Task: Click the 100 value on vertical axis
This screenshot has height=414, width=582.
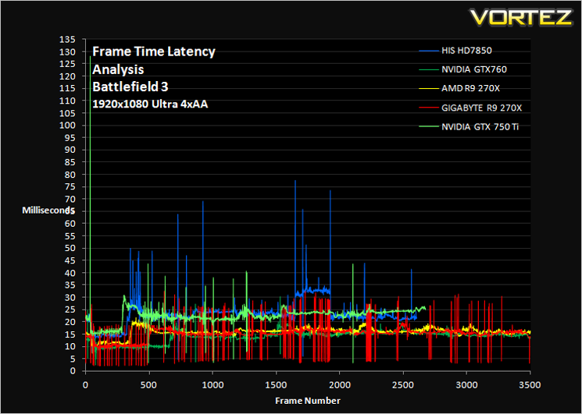Action: [x=70, y=126]
